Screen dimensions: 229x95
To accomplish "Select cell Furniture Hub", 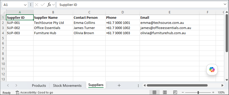I will 53,33.
